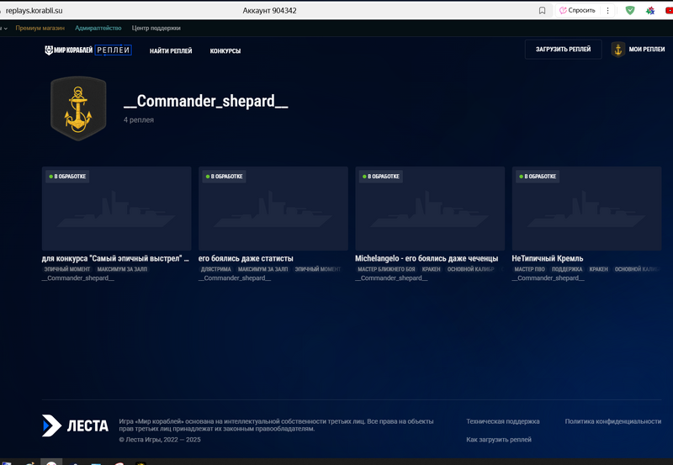Bookmark this page with the bookmark icon

pyautogui.click(x=542, y=11)
